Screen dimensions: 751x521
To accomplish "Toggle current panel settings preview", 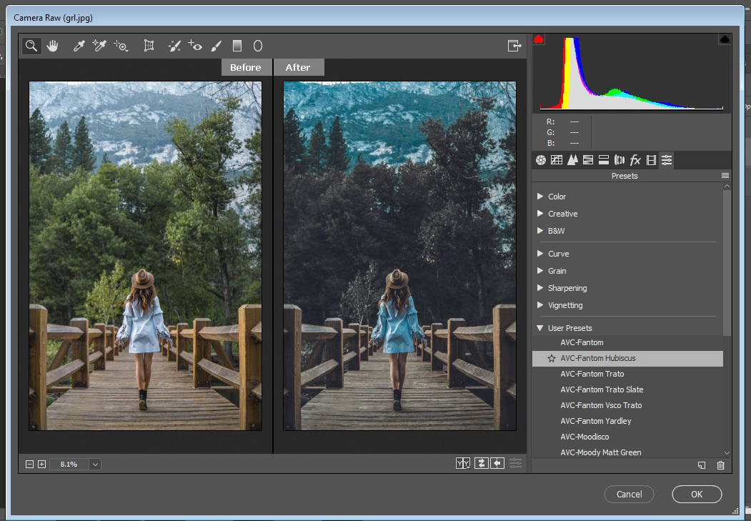I will tap(515, 463).
